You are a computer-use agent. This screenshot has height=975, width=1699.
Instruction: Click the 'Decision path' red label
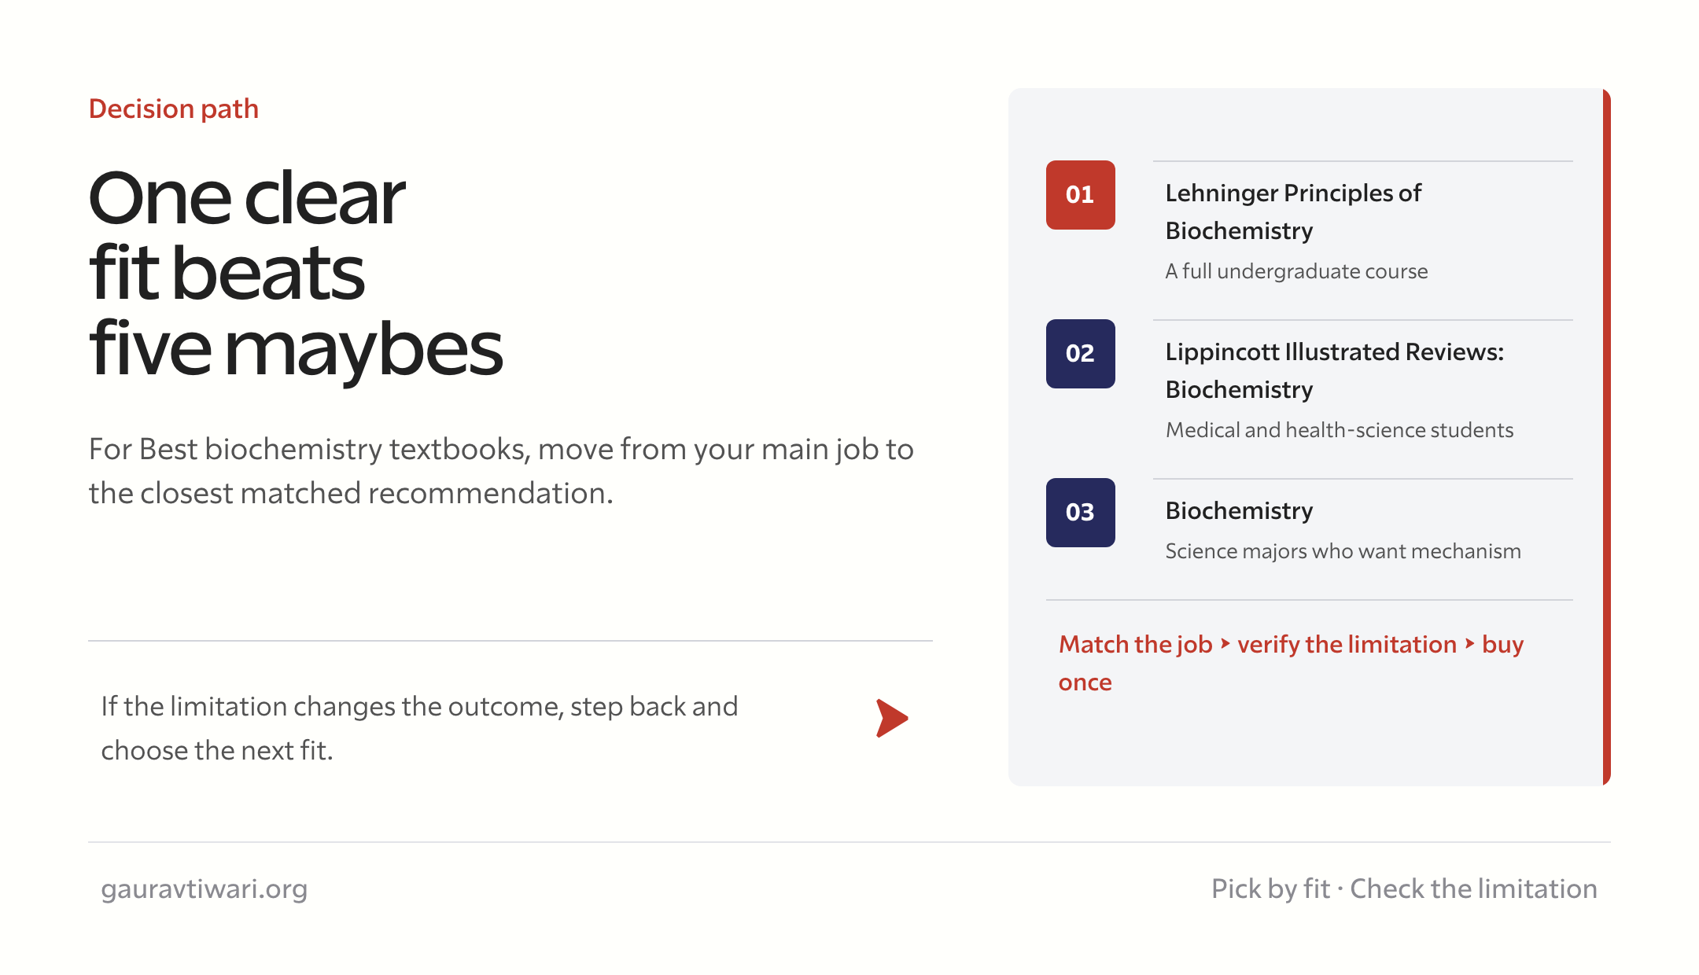pos(174,109)
